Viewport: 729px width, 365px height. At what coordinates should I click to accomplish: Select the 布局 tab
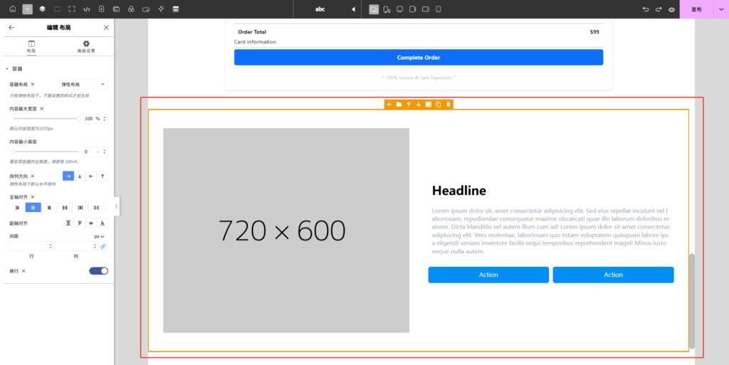[31, 47]
